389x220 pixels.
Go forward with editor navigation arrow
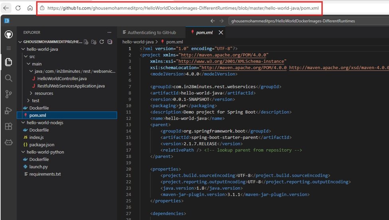click(x=221, y=21)
